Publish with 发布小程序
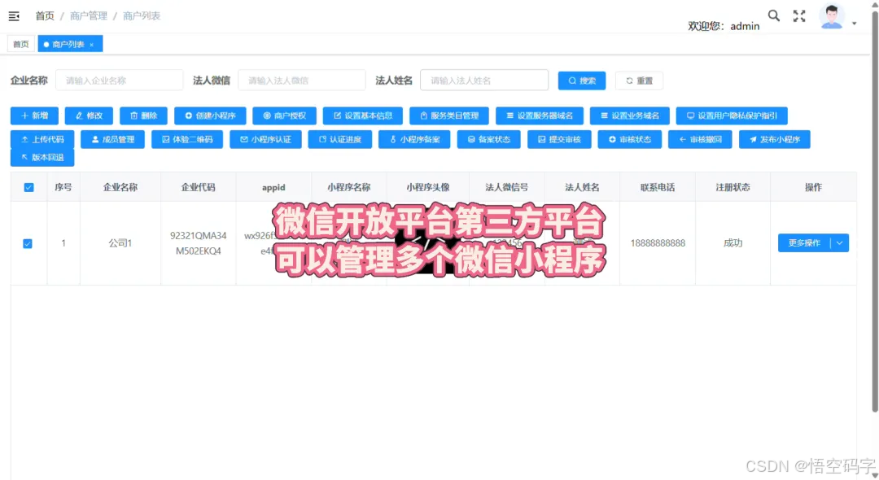879x480 pixels. 775,139
